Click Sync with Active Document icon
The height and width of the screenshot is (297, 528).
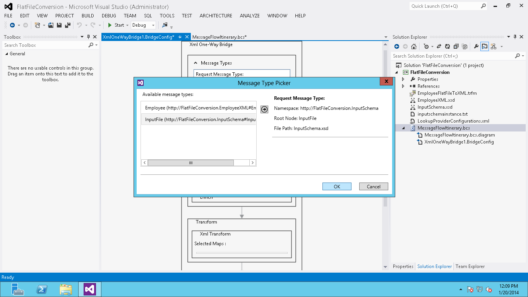[439, 46]
